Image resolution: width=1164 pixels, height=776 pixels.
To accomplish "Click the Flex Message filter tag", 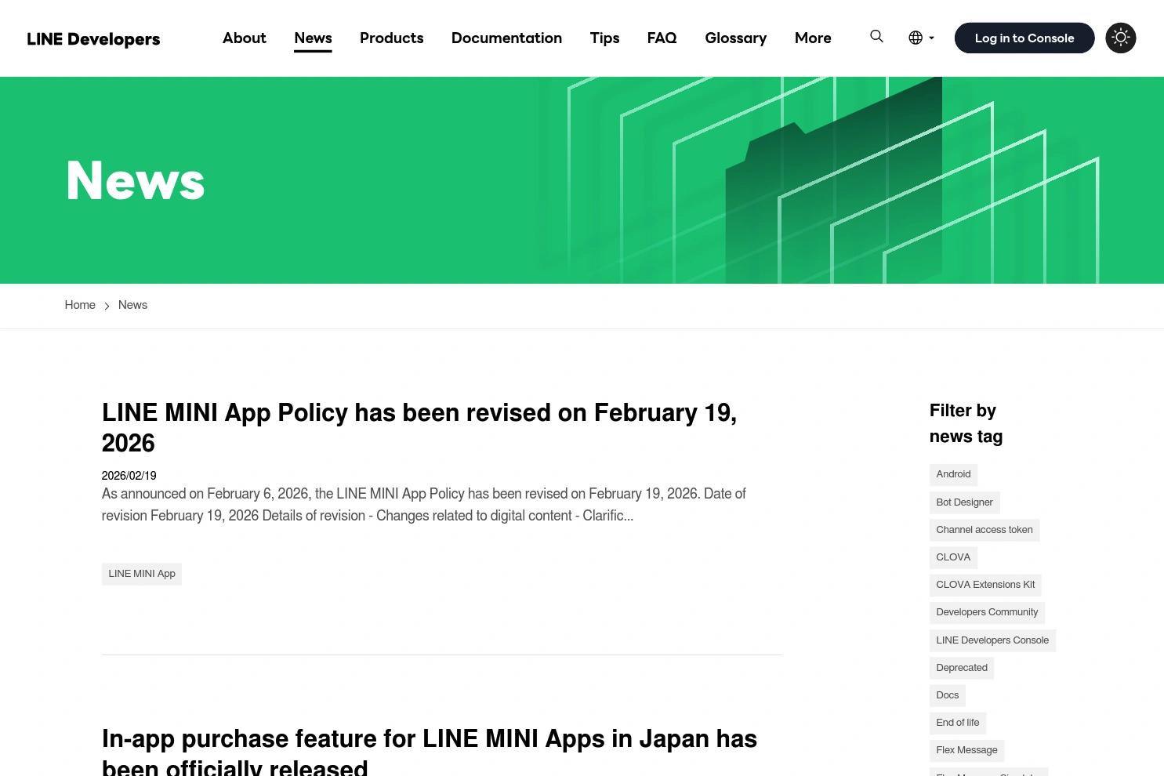I will tap(966, 750).
